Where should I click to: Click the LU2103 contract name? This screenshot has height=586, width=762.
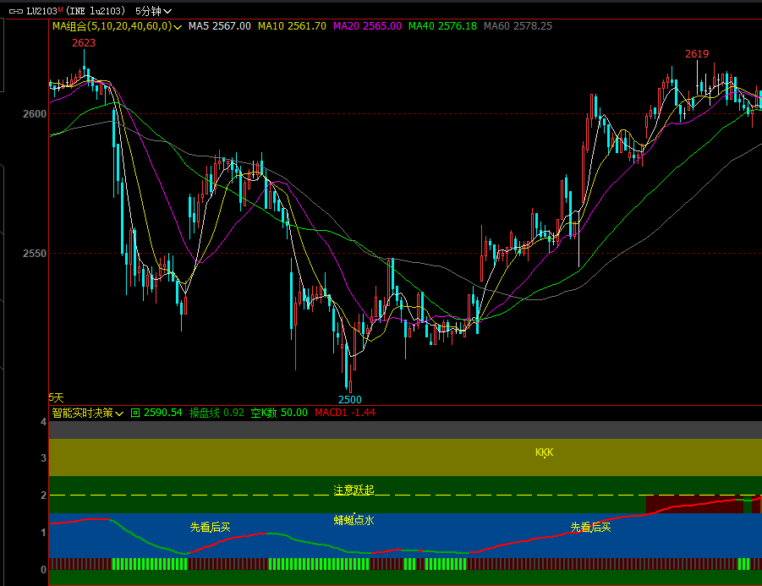(x=41, y=11)
